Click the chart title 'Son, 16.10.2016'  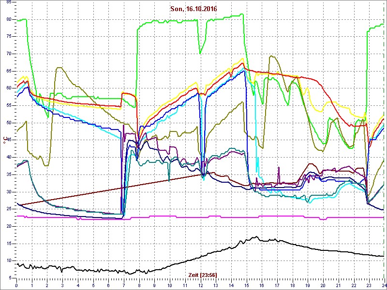click(193, 9)
